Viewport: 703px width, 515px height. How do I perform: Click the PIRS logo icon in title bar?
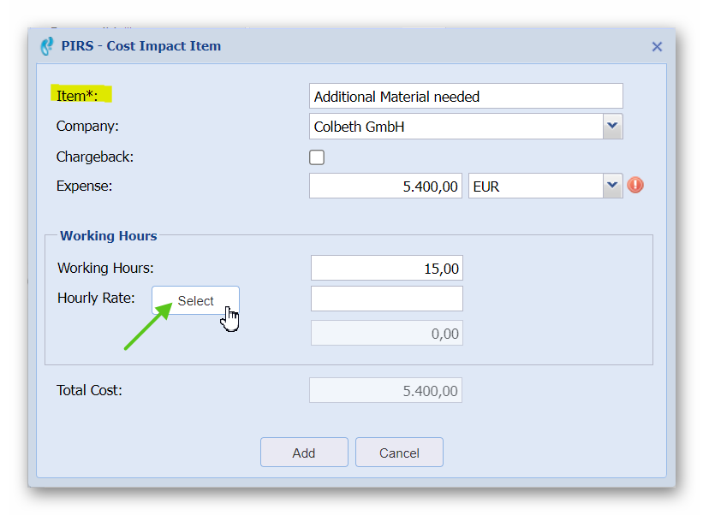pos(47,46)
